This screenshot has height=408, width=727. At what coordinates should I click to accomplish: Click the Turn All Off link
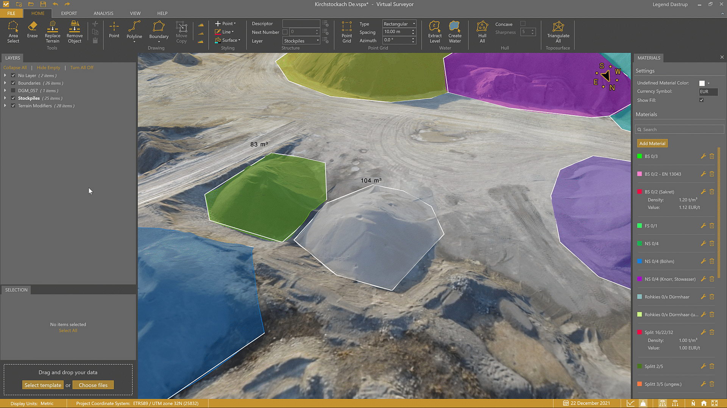tap(81, 68)
